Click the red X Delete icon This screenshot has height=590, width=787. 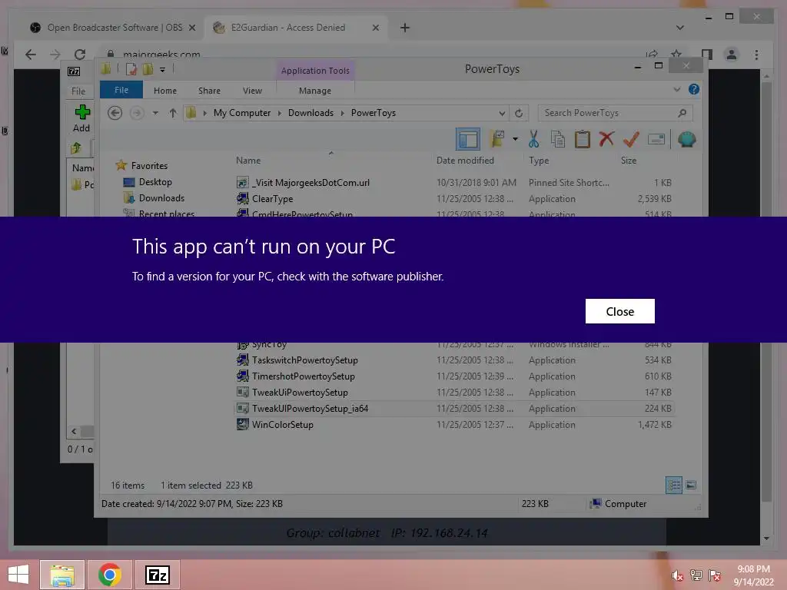click(606, 138)
